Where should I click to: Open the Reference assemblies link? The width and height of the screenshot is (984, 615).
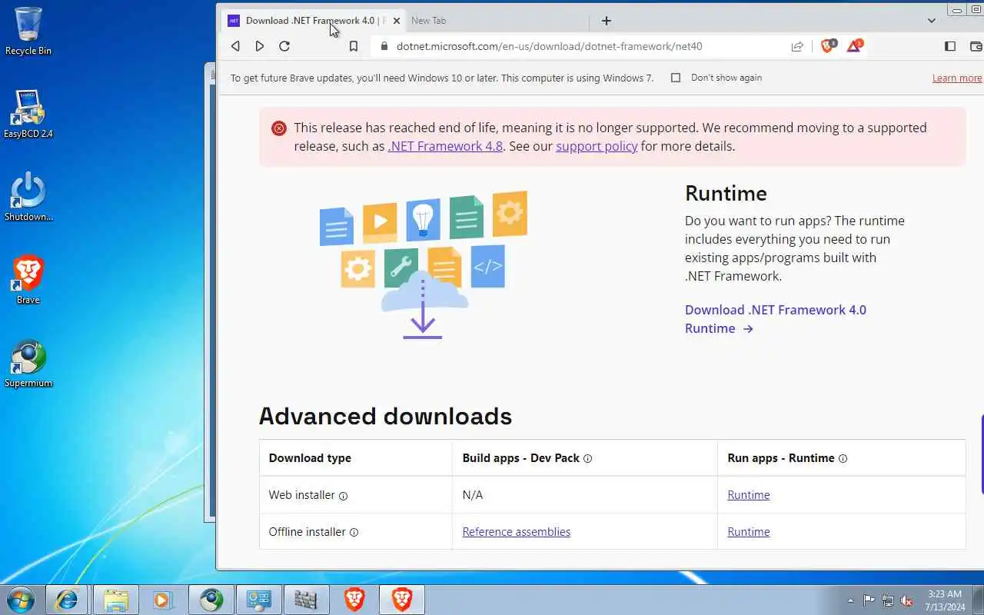coord(517,532)
